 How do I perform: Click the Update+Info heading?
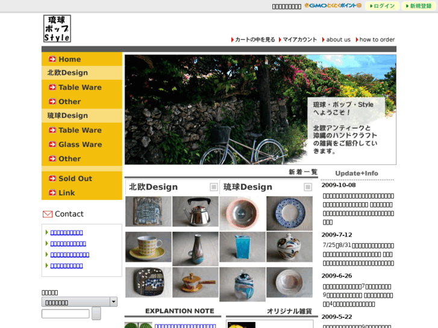(357, 173)
